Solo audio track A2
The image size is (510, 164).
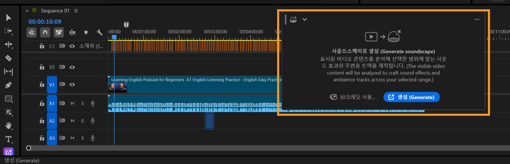[82, 121]
